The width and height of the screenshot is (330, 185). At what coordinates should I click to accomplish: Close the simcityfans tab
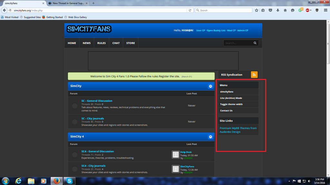tap(43, 3)
